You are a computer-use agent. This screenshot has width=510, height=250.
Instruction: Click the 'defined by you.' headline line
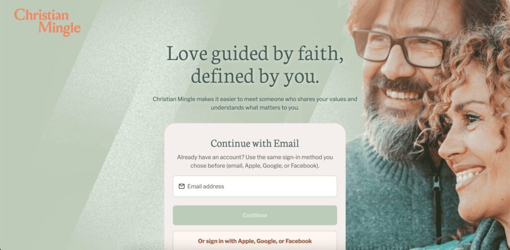pos(255,76)
